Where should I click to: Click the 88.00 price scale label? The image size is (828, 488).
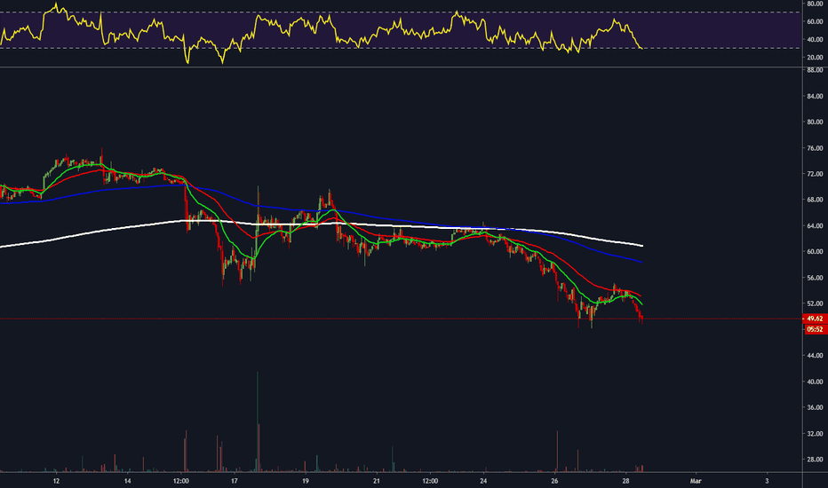click(x=815, y=69)
